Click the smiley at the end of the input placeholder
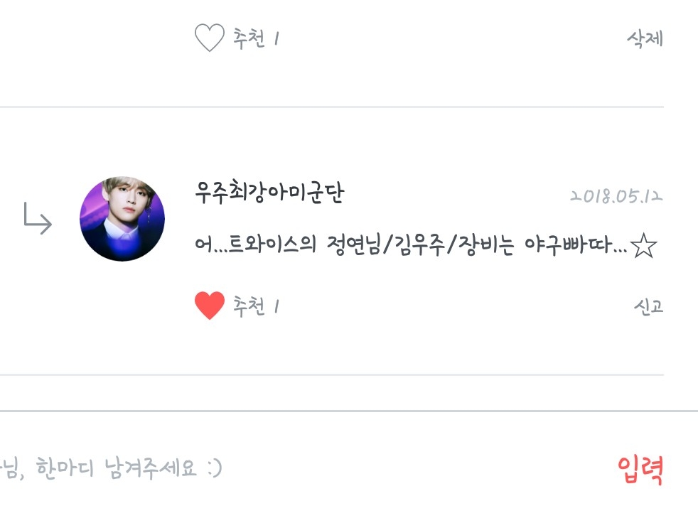The height and width of the screenshot is (523, 698). click(215, 468)
